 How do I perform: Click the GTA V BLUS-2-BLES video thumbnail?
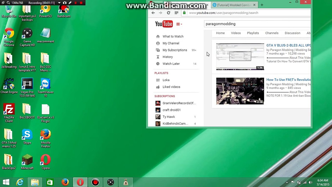240,57
